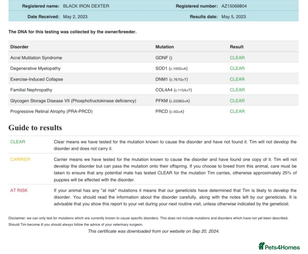Click the COL4A4 mutation entry
The image size is (308, 254).
[x=174, y=90]
